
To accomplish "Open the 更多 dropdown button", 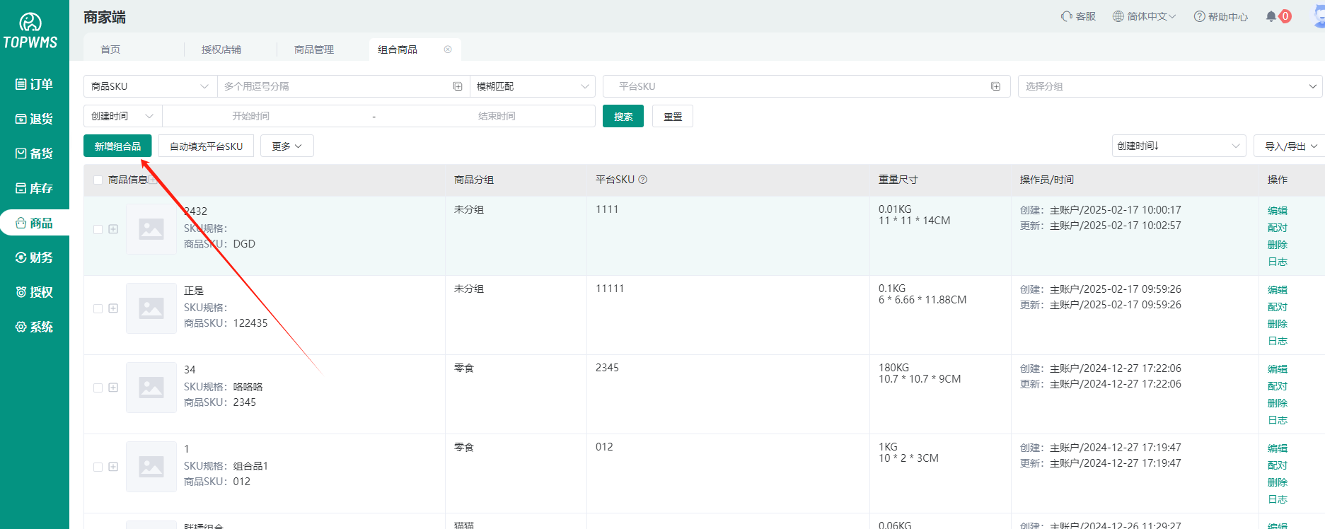I will [287, 146].
